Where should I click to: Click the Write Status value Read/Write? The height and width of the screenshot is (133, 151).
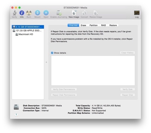pyautogui.click(x=97, y=108)
